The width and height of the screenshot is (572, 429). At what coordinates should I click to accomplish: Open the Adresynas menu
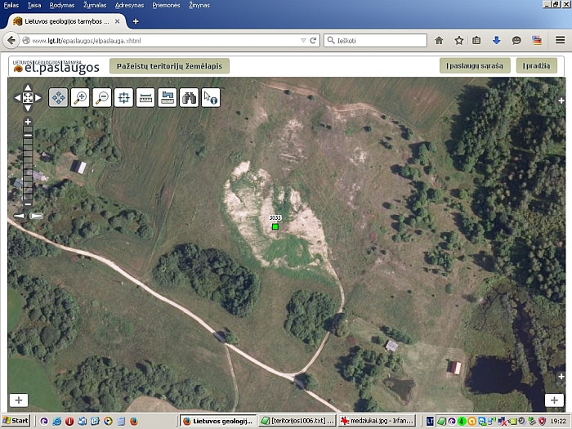(129, 5)
